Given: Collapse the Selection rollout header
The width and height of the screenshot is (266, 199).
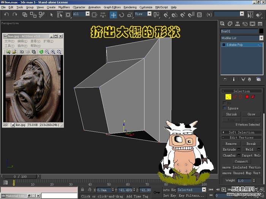Looking at the screenshot, I should tap(242, 91).
